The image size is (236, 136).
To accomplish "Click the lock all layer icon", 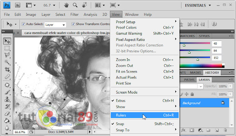I will point(192,94).
